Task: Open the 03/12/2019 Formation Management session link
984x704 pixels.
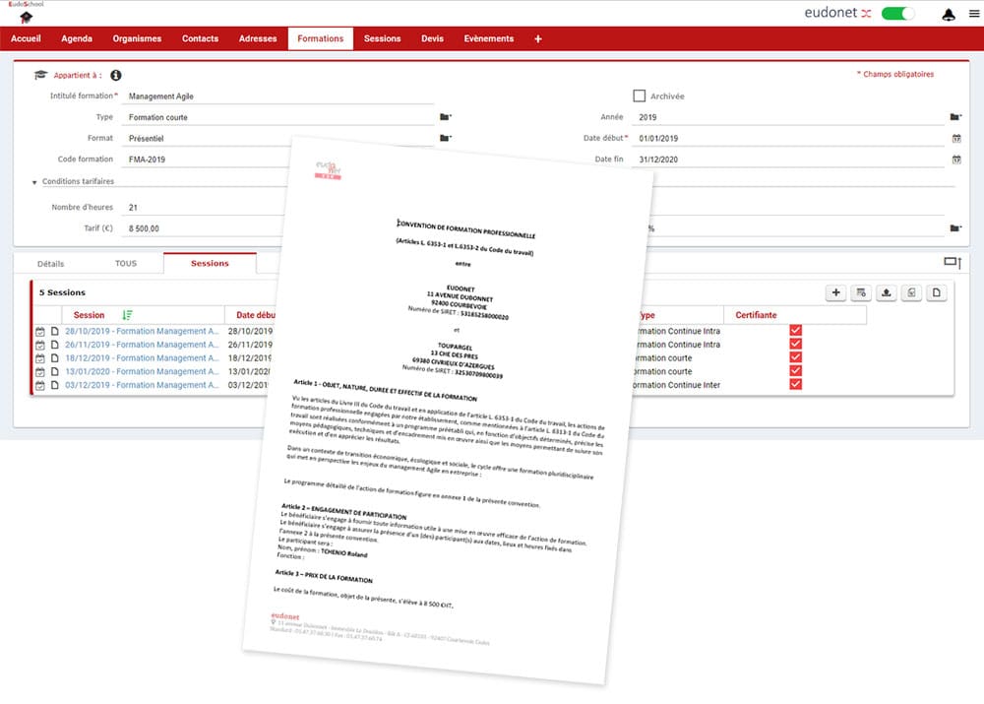Action: click(142, 385)
